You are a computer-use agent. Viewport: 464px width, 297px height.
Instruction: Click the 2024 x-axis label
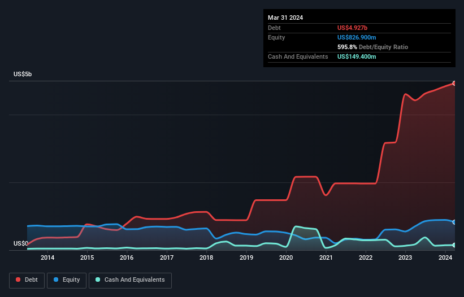pos(445,257)
